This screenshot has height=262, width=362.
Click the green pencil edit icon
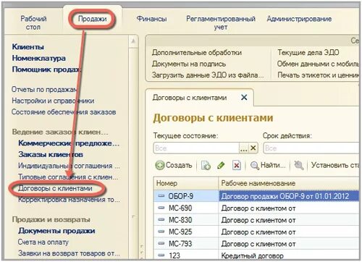[x=221, y=166]
